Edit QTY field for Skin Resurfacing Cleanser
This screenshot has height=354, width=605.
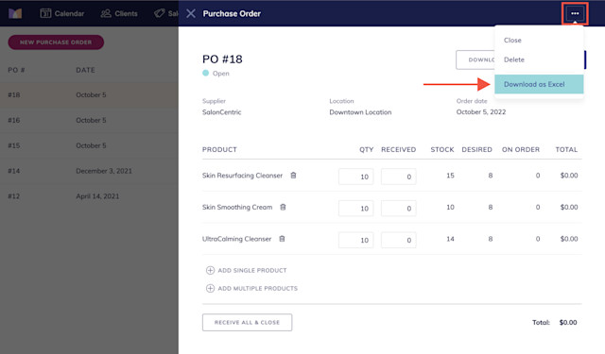tap(355, 177)
